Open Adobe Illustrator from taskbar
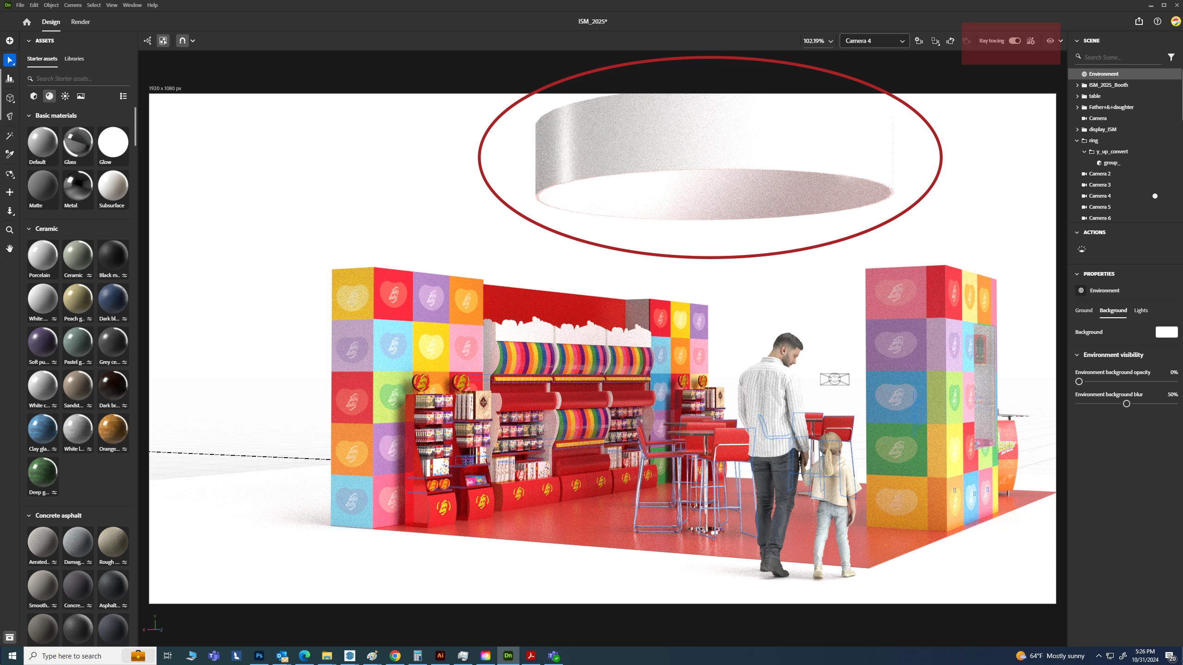The height and width of the screenshot is (665, 1183). point(440,656)
